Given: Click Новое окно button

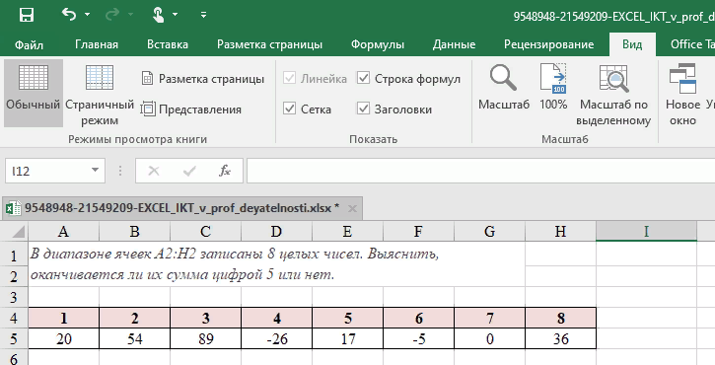Looking at the screenshot, I should [x=682, y=95].
